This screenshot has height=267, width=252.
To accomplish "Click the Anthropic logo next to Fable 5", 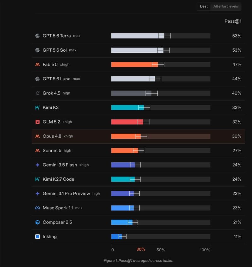I will 37,65.
